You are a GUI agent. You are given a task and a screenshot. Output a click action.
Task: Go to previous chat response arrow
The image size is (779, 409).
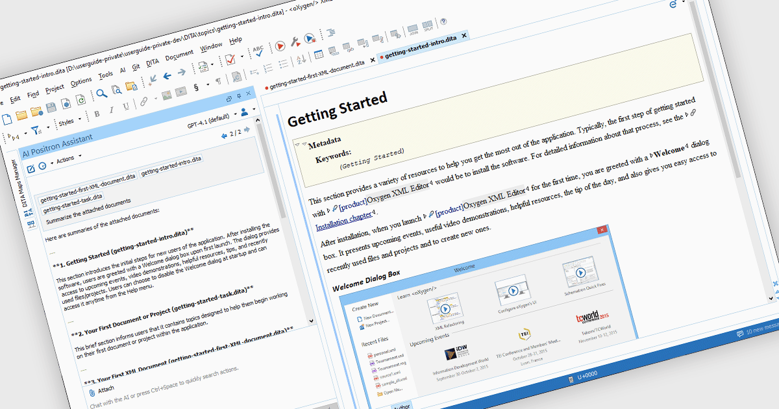pos(225,136)
